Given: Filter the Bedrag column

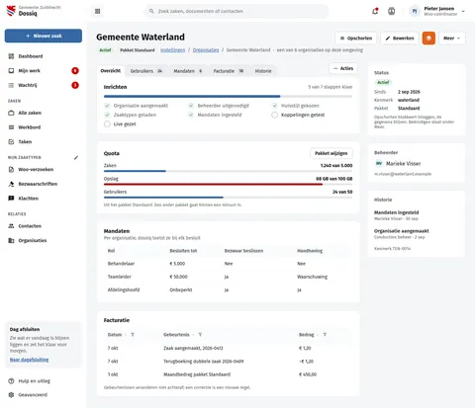Looking at the screenshot, I should point(325,335).
